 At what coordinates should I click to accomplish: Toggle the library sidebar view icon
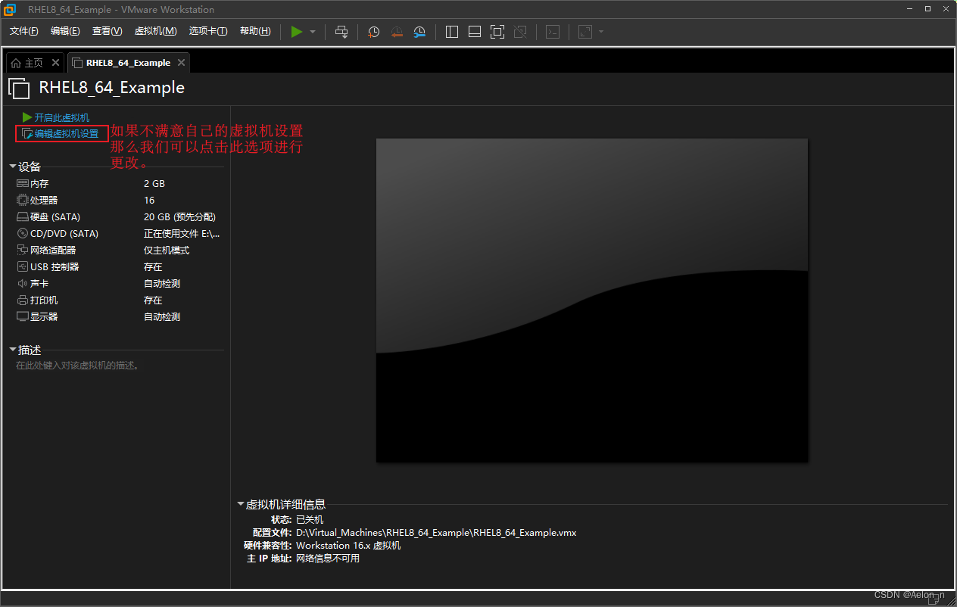(452, 31)
